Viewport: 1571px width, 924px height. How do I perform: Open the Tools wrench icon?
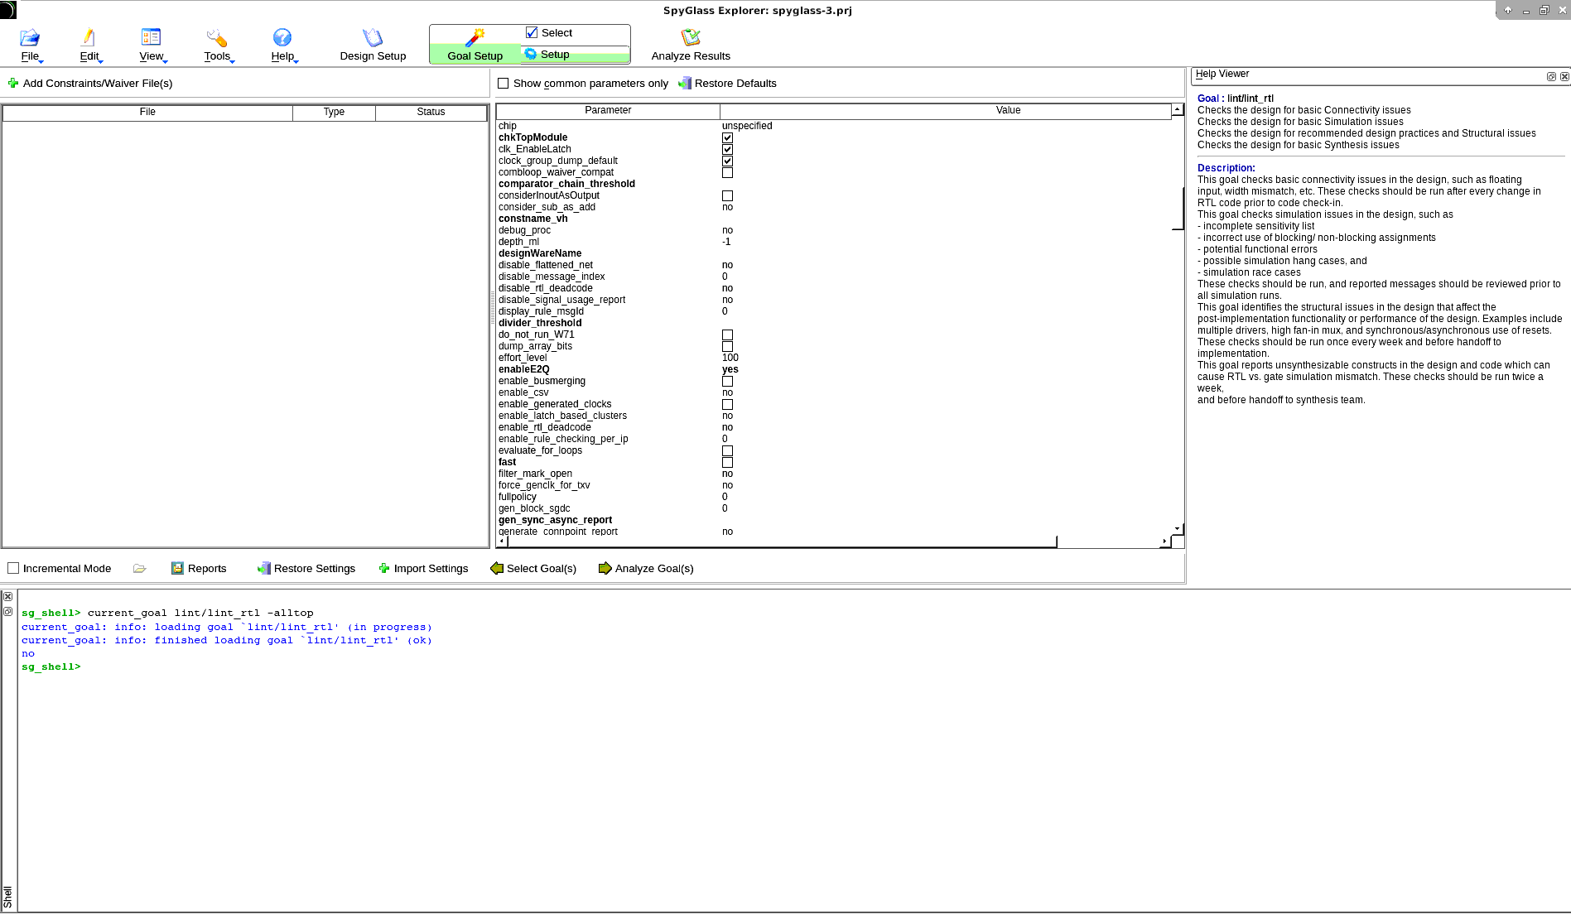pos(217,37)
